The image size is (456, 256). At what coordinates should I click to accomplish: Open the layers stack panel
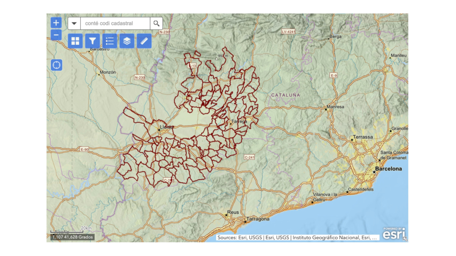[x=127, y=41]
